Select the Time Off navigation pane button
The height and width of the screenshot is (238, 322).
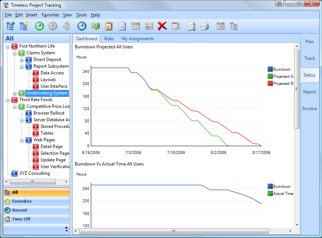[21, 219]
